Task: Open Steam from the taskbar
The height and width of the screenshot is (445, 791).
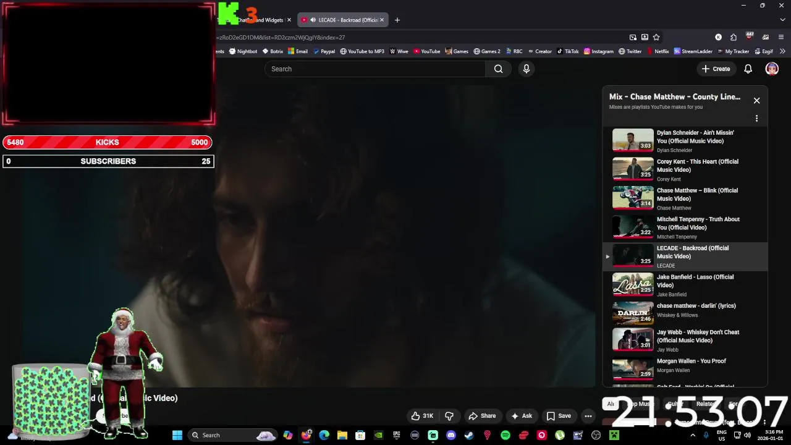Action: (469, 435)
